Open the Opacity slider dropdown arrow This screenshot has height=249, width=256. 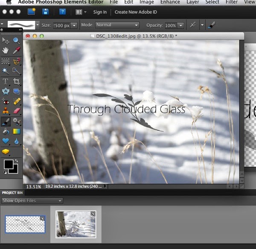pyautogui.click(x=180, y=26)
